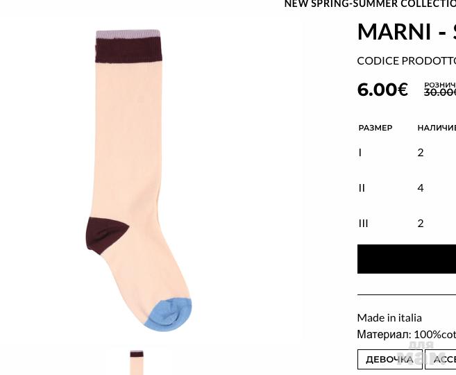Image resolution: width=456 pixels, height=375 pixels.
Task: Click the Материал 100% cotton line
Action: coord(407,335)
